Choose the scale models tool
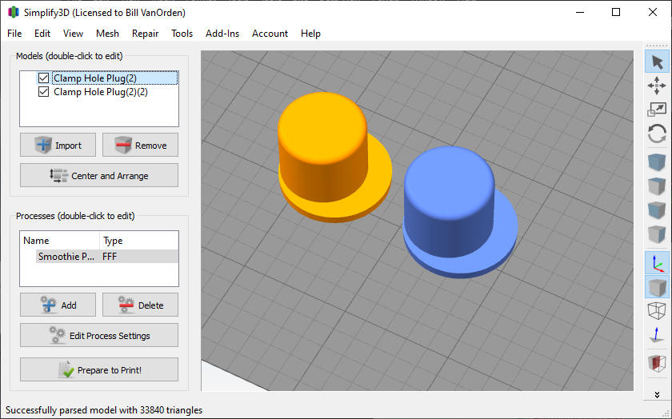The width and height of the screenshot is (672, 419). click(x=657, y=109)
